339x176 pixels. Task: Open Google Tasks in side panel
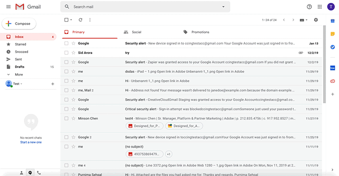333,47
